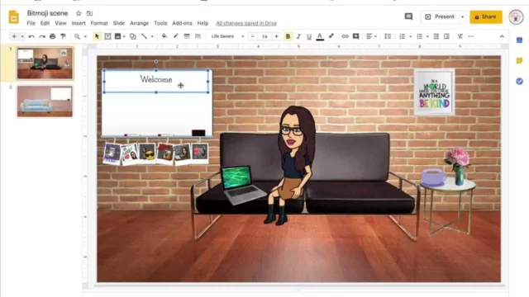Click the add comment toolbar icon
529x297 pixels.
point(355,36)
